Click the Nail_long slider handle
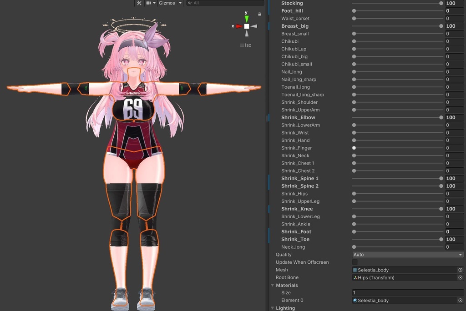 pos(354,71)
